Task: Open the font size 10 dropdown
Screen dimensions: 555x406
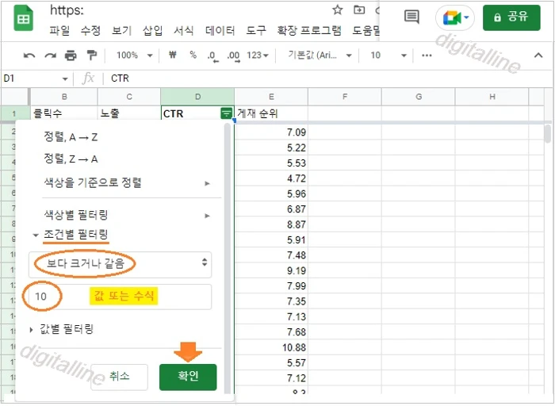Action: (388, 56)
